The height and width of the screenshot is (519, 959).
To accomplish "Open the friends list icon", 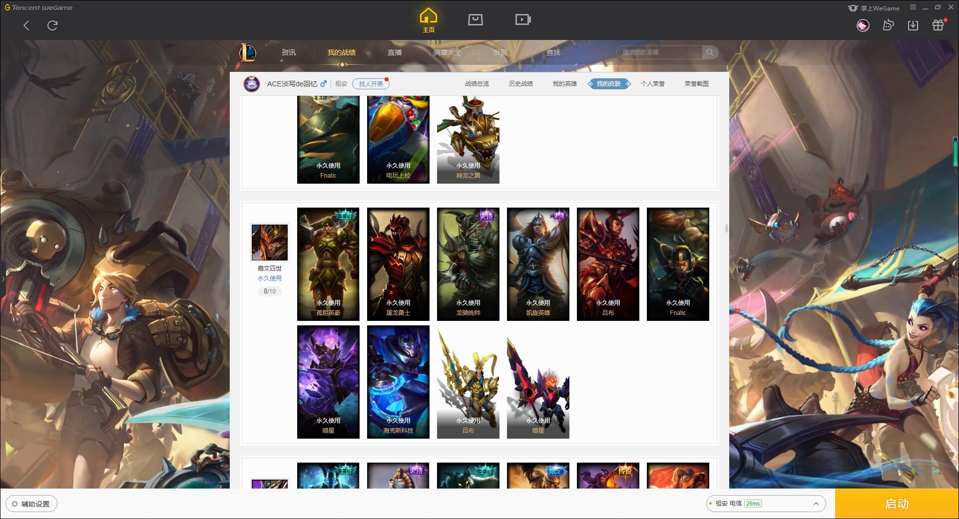I will click(888, 25).
